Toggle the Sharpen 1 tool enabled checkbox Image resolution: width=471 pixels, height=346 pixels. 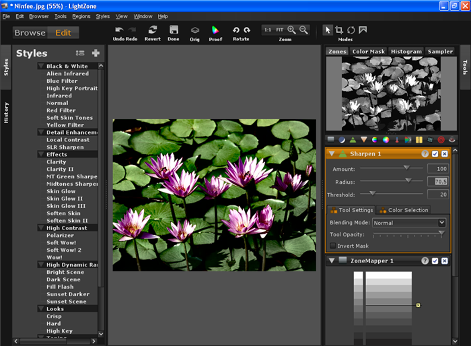(435, 154)
